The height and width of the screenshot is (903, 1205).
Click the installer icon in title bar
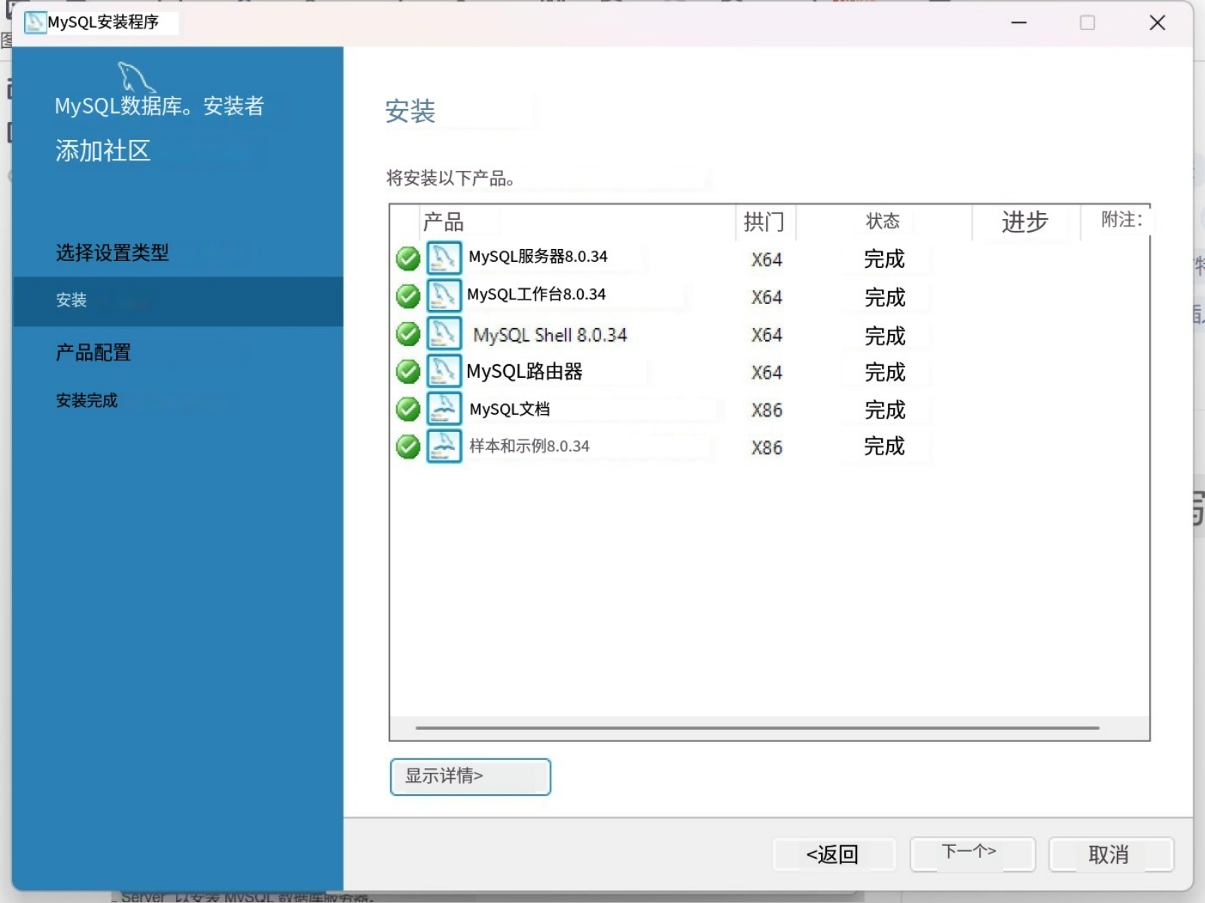click(35, 23)
